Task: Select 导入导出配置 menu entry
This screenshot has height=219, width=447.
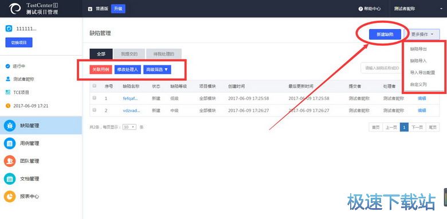Action: pos(422,73)
